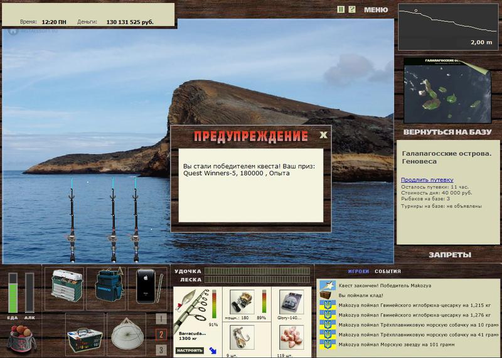
Task: Select event text 'Квест закончен! Победитель Makozya'
Action: point(385,286)
